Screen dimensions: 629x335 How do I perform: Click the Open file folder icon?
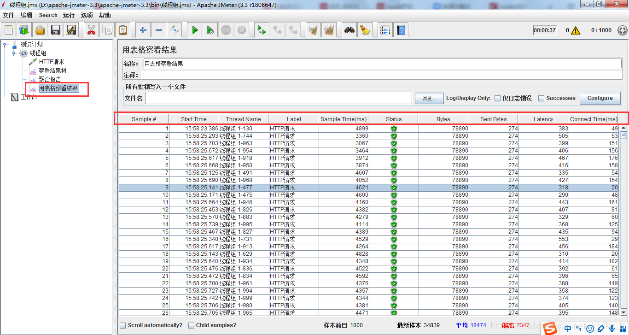click(40, 30)
